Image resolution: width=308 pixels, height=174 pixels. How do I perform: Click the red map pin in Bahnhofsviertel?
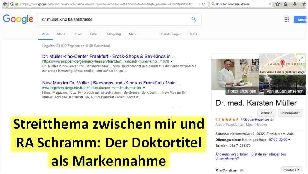click(x=282, y=63)
